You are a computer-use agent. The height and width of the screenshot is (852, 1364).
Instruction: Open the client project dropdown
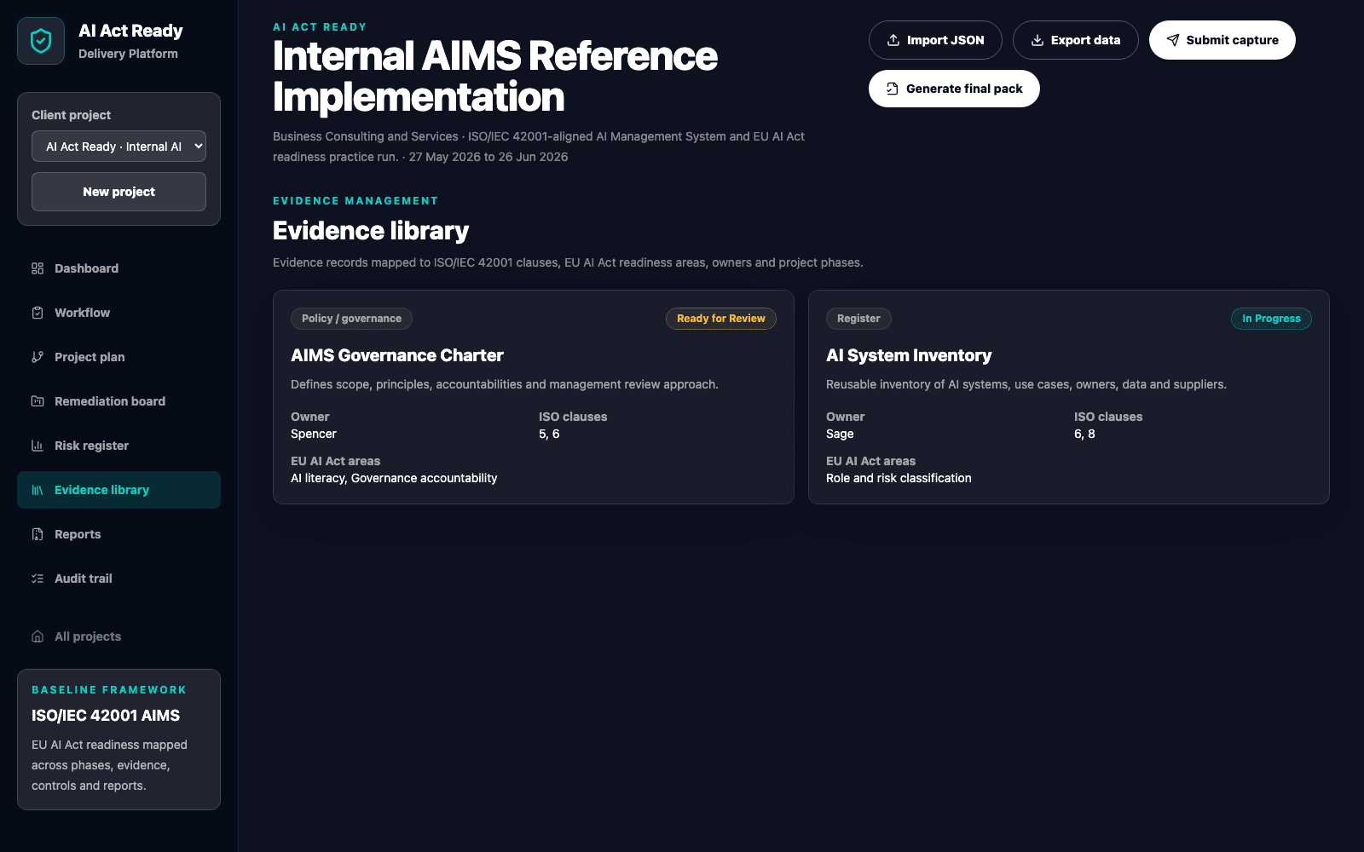tap(118, 147)
